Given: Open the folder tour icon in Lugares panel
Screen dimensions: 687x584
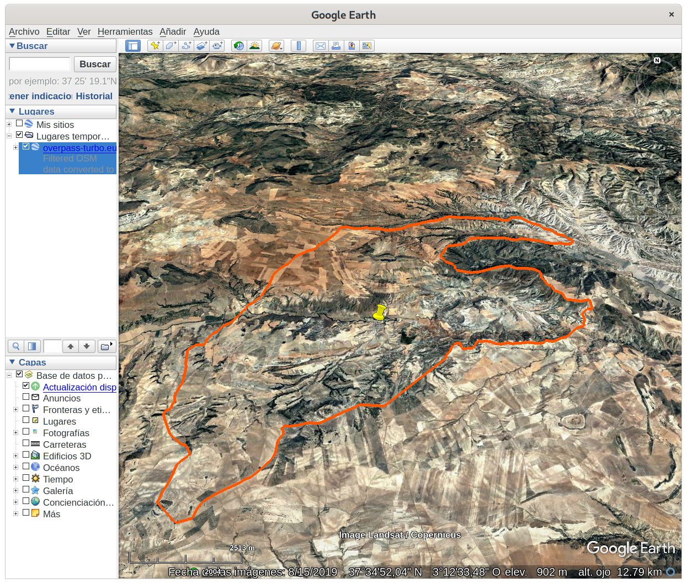Looking at the screenshot, I should pos(106,346).
